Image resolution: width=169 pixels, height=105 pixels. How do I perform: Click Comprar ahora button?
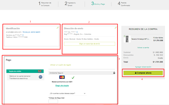point(143,73)
